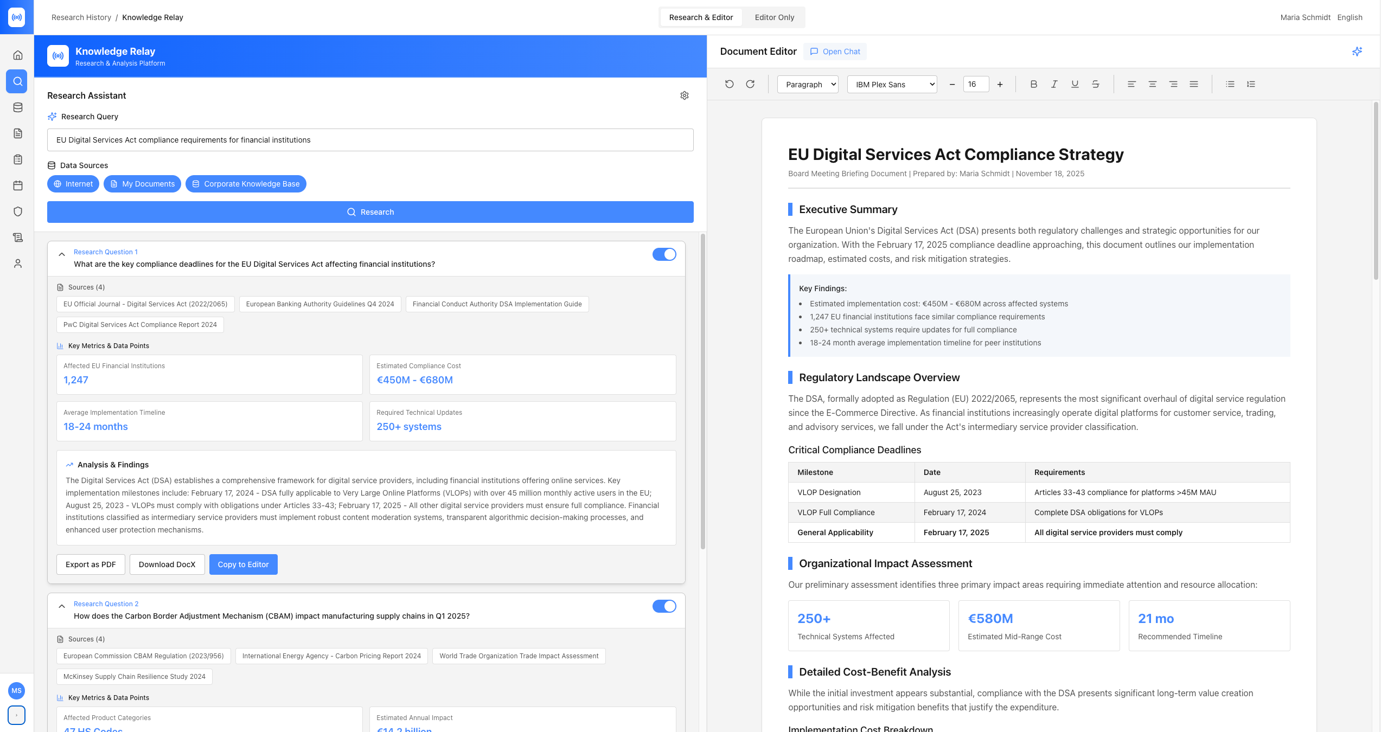Open the user Profile icon in the sidebar
Screen dimensions: 1381x732
click(17, 263)
